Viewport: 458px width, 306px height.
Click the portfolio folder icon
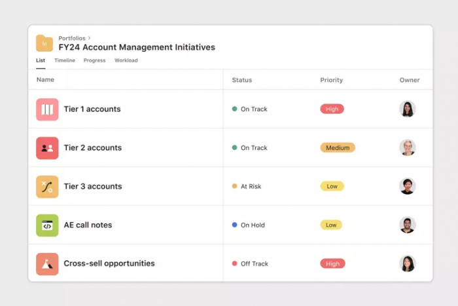pyautogui.click(x=44, y=43)
